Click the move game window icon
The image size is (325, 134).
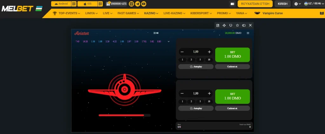(224, 25)
